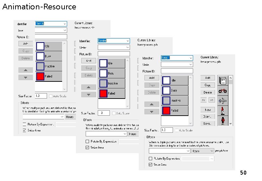Uncheck Seize Area in Sealer dialog

tap(87, 147)
